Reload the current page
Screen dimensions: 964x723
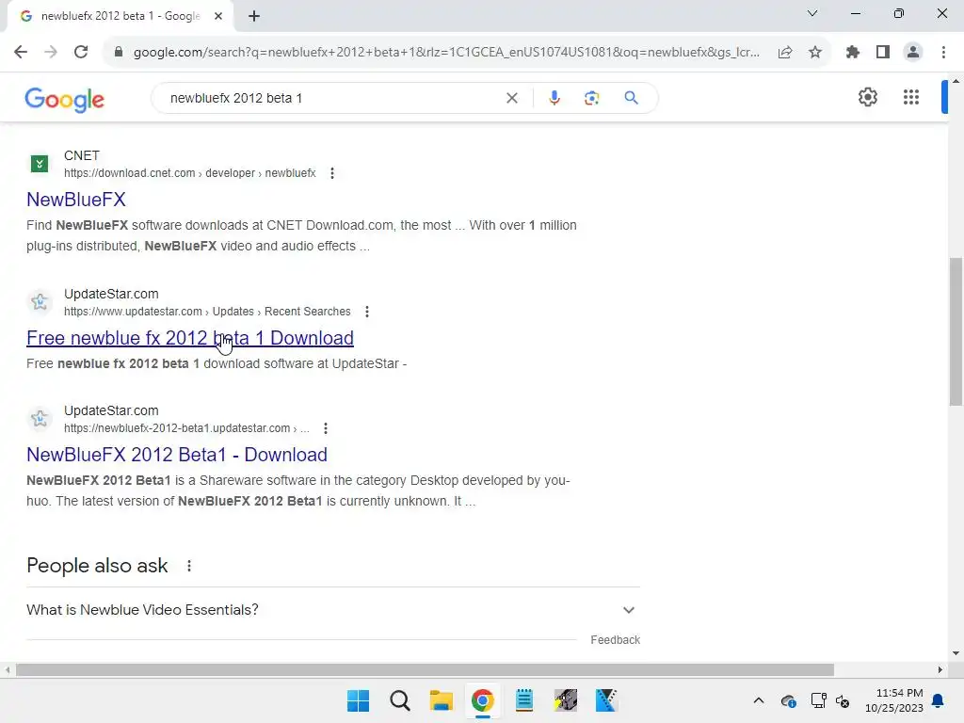point(81,53)
